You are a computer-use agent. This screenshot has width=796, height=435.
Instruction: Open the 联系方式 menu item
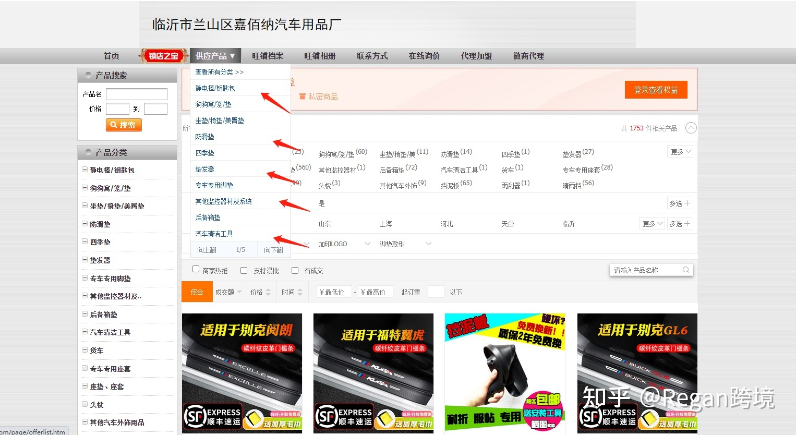(372, 55)
